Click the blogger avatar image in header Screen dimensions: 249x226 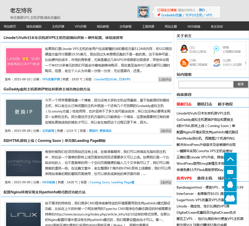pos(143,12)
